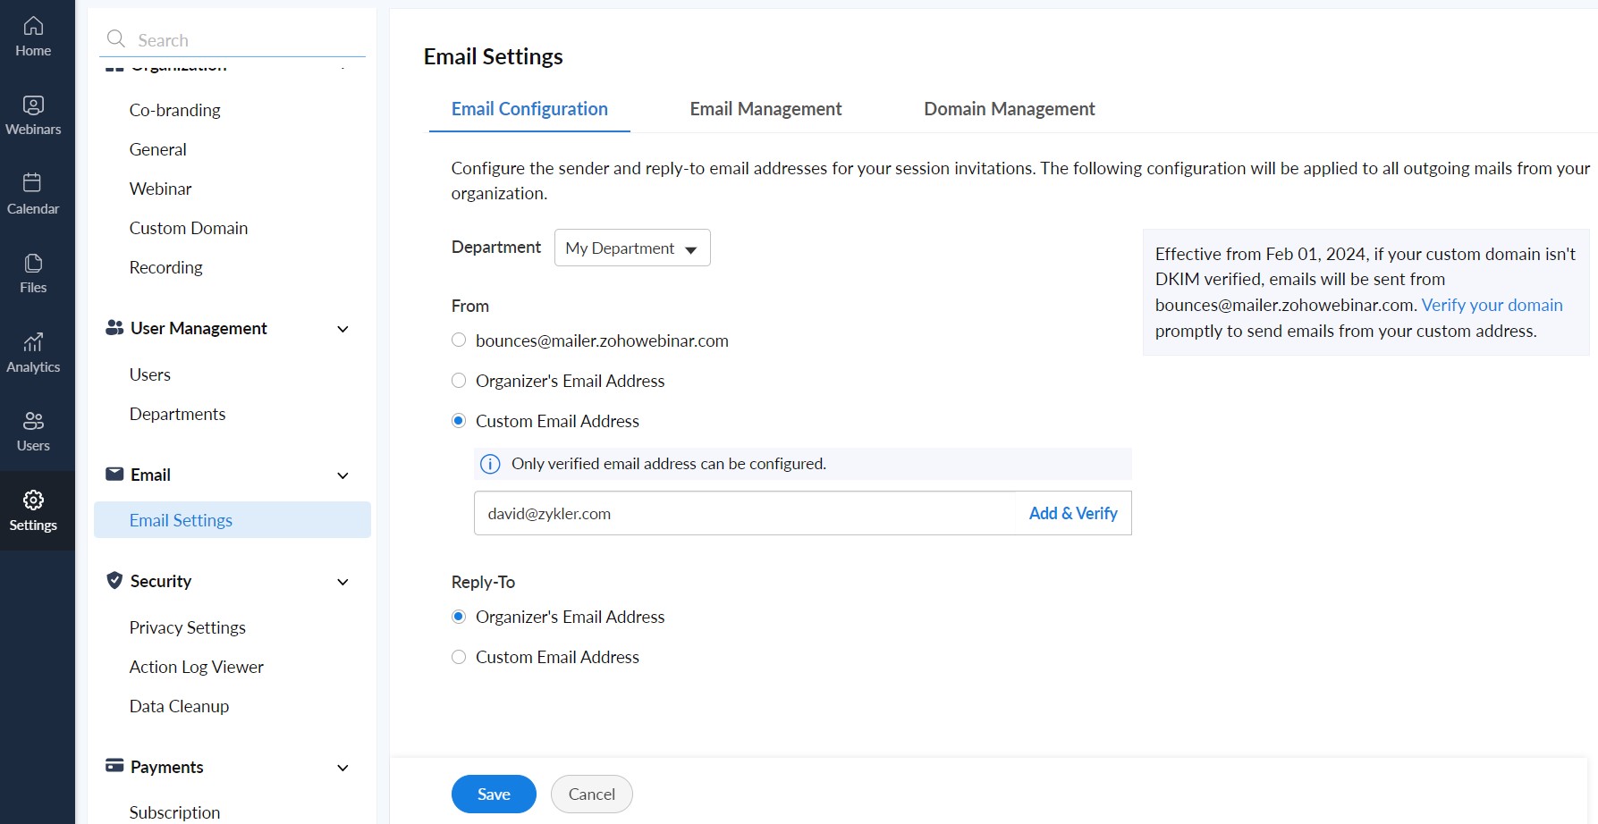Open the Home icon in left navigation
Screen dimensions: 1598x824
33,26
